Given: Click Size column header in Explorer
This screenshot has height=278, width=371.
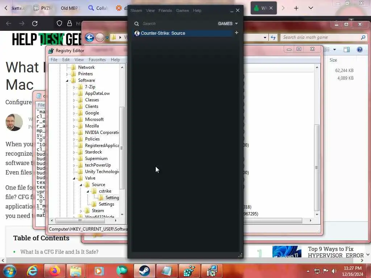Looking at the screenshot, I should 333,60.
